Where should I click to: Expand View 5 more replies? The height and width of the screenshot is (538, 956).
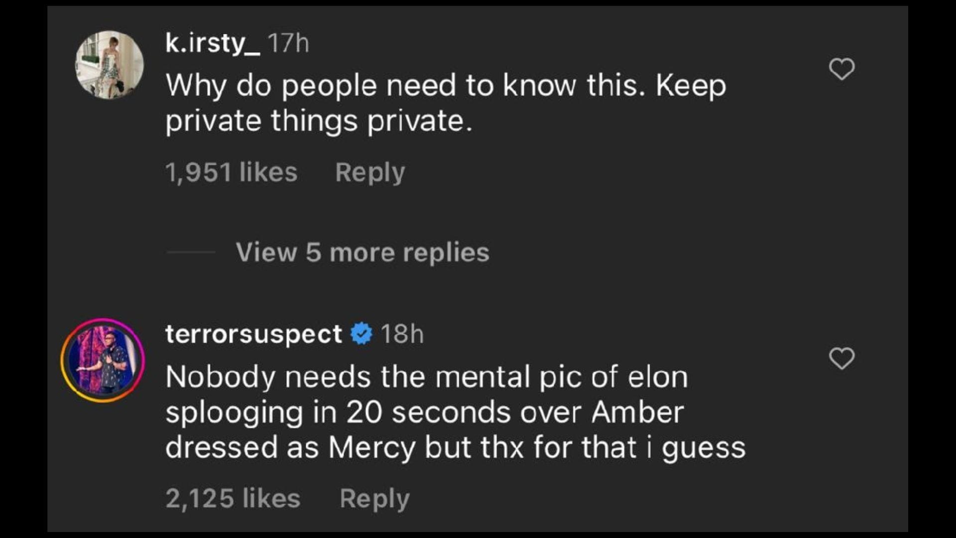pos(362,253)
